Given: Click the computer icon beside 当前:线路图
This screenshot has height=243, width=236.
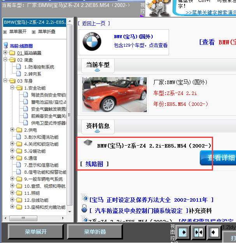Looking at the screenshot, I should click(x=6, y=45).
